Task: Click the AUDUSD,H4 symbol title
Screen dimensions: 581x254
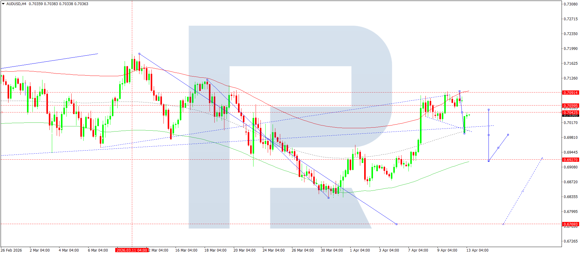Action: coord(16,4)
